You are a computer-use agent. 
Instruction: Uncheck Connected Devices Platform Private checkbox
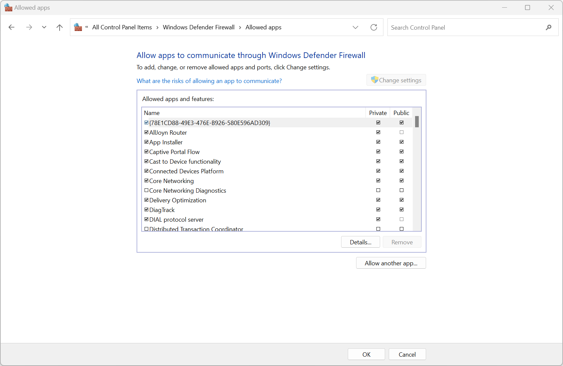(x=378, y=171)
